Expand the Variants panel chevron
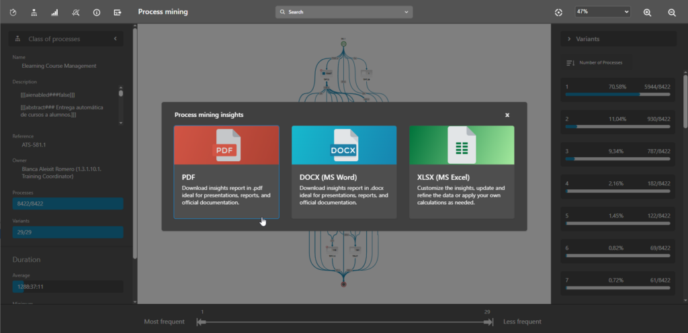The image size is (688, 333). (x=570, y=39)
